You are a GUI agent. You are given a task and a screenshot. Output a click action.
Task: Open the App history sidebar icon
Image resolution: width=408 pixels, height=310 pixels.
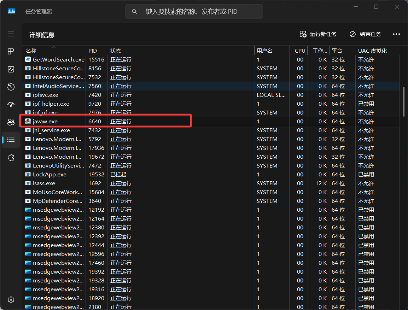coord(11,87)
